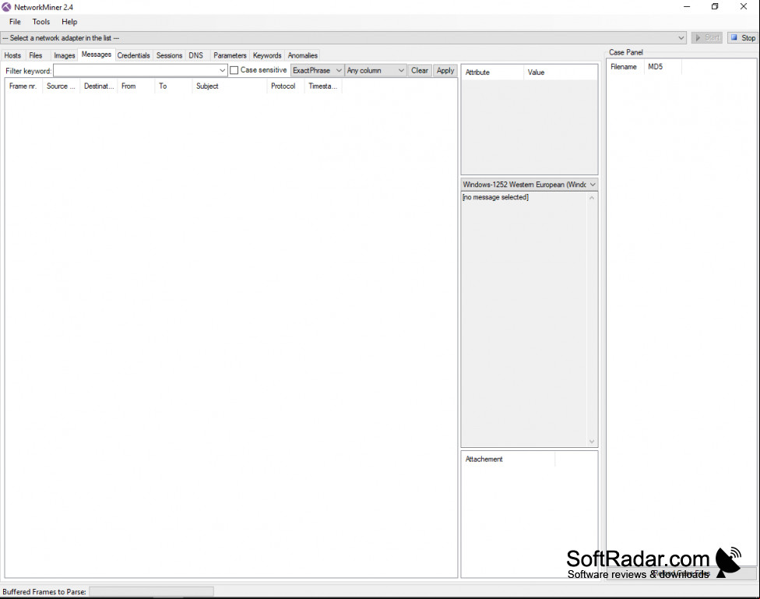Screen dimensions: 760x599
Task: Click the Buffered Frames to Parse progress bar
Action: 151,592
